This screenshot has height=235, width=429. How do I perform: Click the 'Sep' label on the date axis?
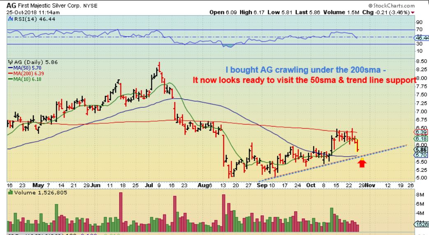click(x=262, y=185)
